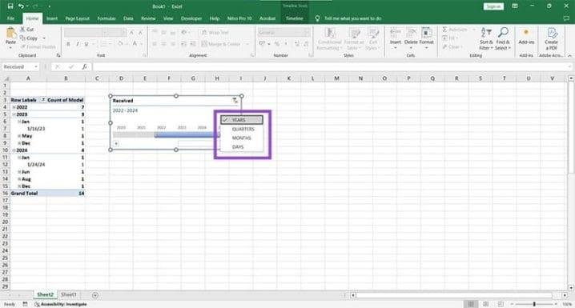This screenshot has width=575, height=308.
Task: Clear the Received timeline filter icon
Action: click(235, 100)
